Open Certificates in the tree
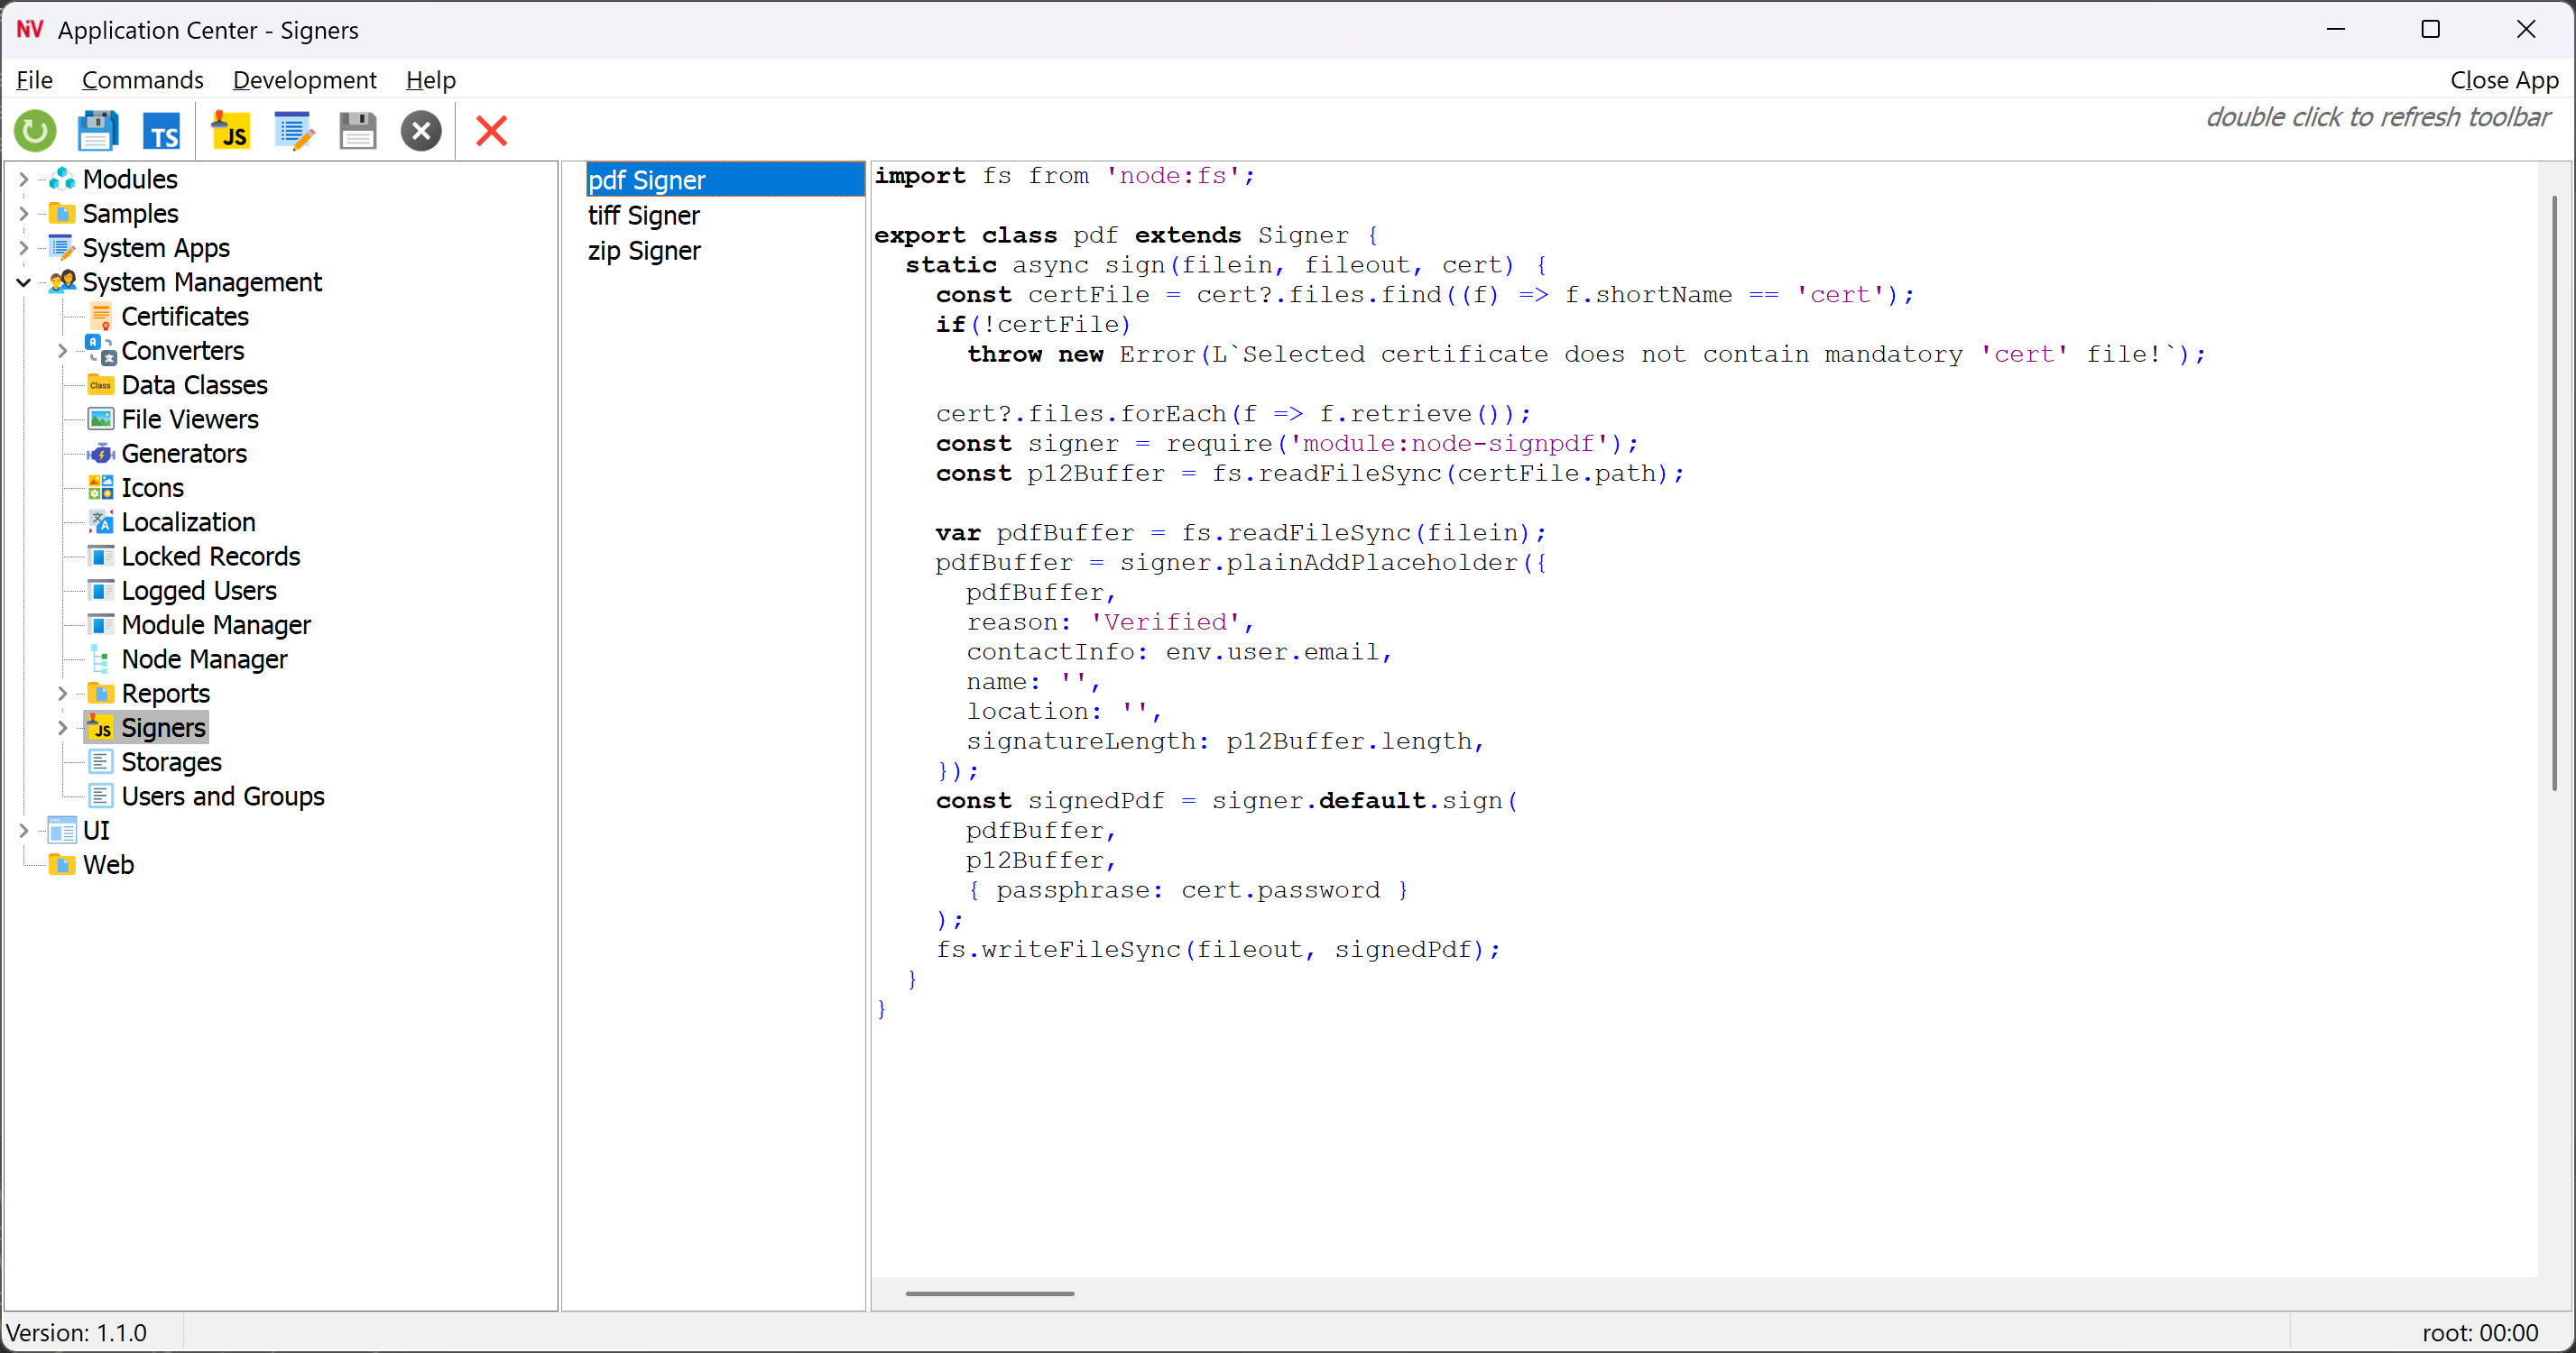2576x1353 pixels. click(x=185, y=317)
